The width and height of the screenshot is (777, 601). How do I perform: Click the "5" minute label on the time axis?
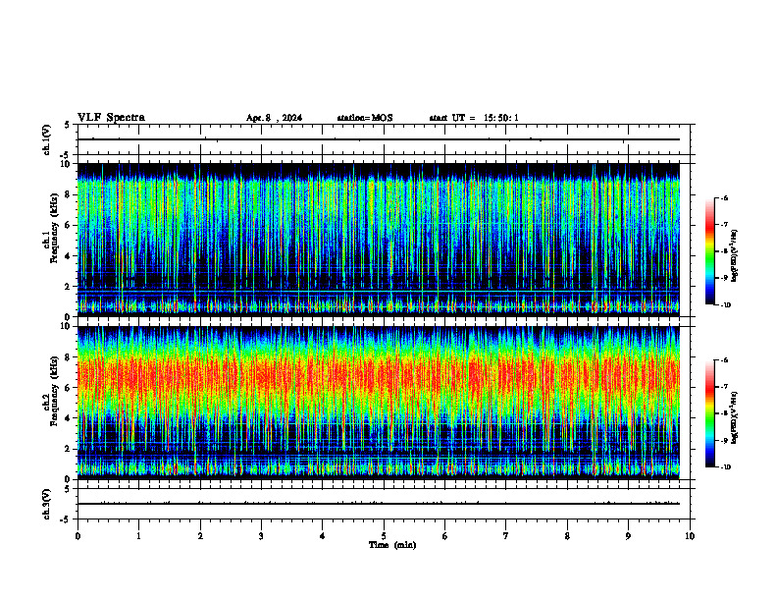coord(384,536)
